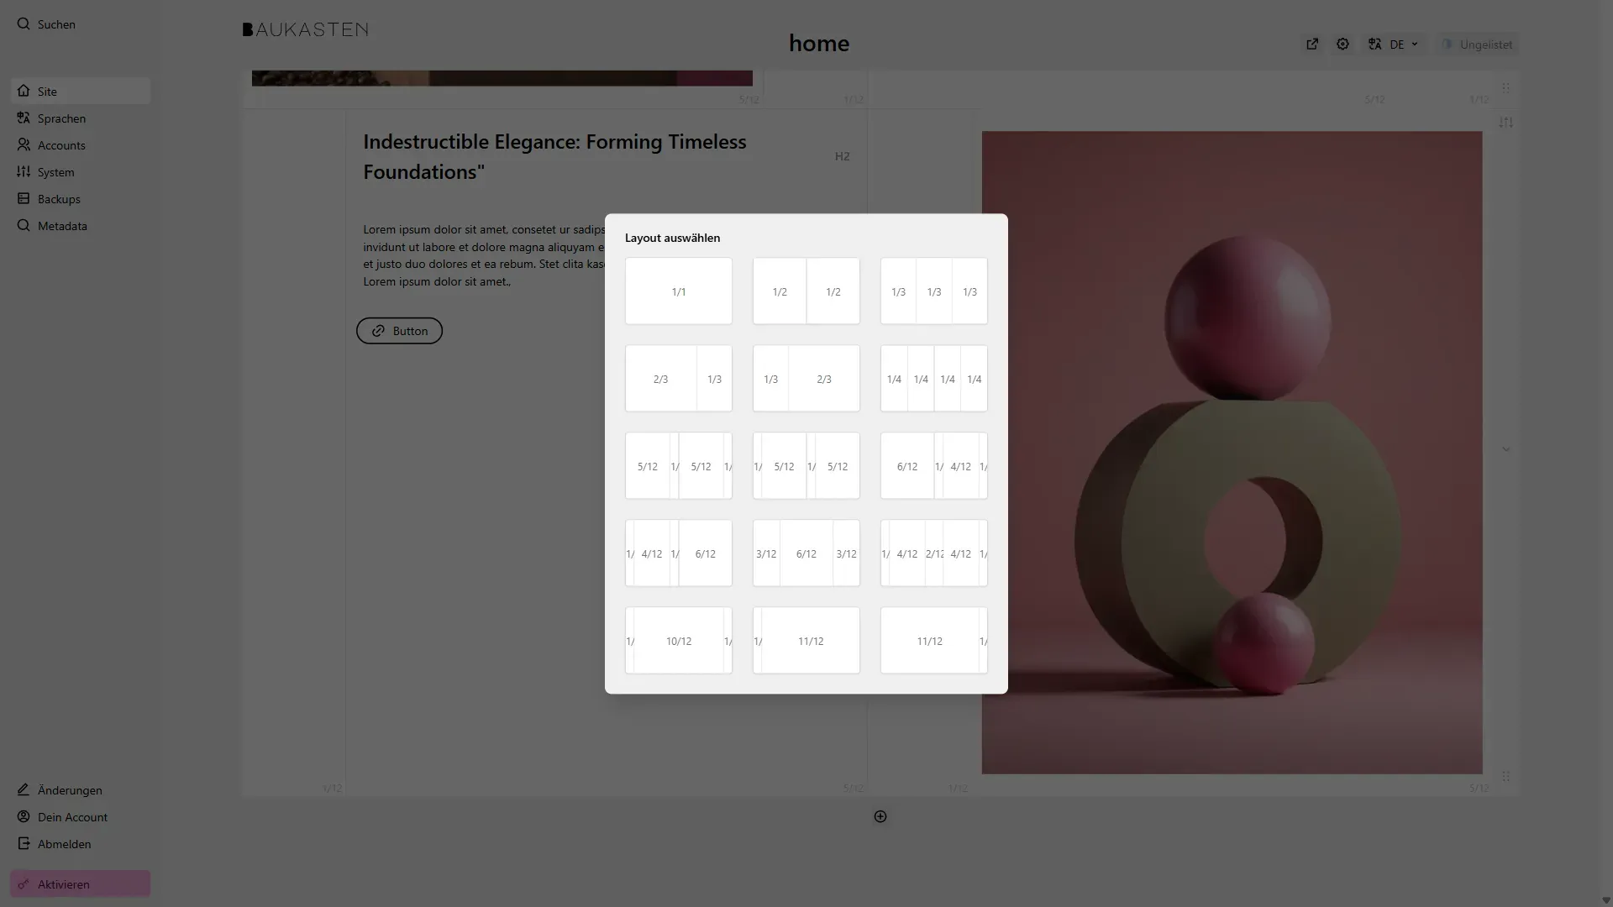The width and height of the screenshot is (1613, 907).
Task: Toggle the Ungelistet page status
Action: click(x=1478, y=45)
